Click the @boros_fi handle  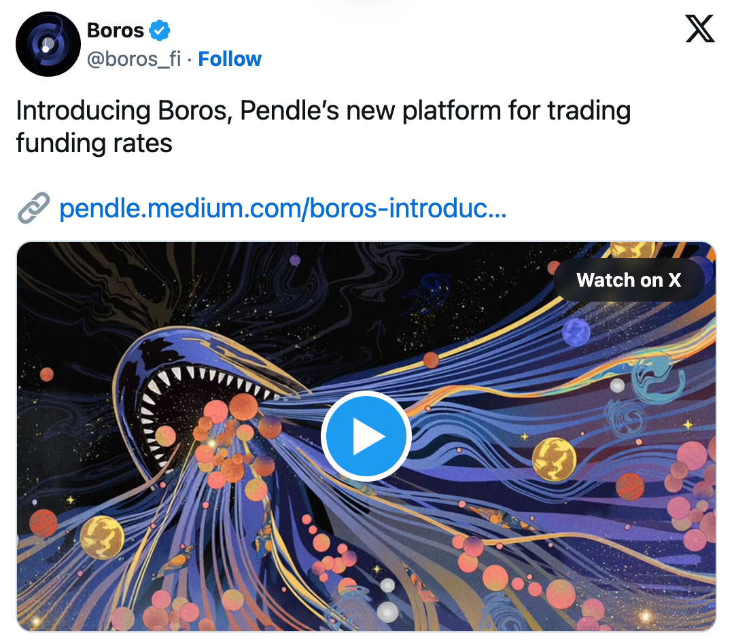134,59
